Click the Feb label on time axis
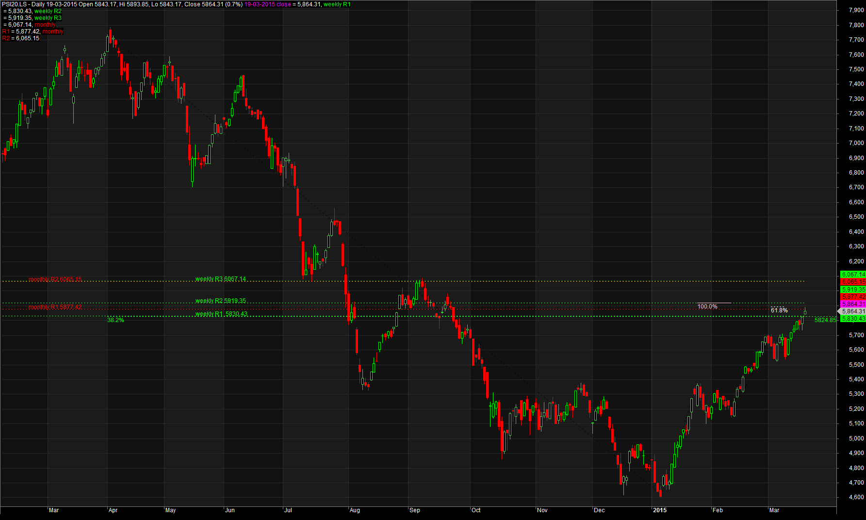The width and height of the screenshot is (866, 520). click(x=718, y=510)
